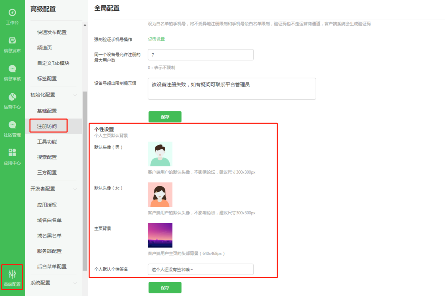This screenshot has width=445, height=296.
Task: Select the 注册访问 menu item
Action: (x=48, y=126)
